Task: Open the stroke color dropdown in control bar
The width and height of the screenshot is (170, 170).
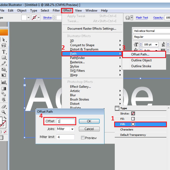Action: point(39,18)
